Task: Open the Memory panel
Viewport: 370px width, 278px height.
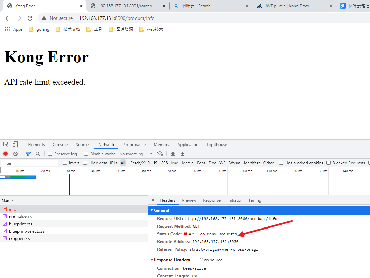Action: pos(162,145)
